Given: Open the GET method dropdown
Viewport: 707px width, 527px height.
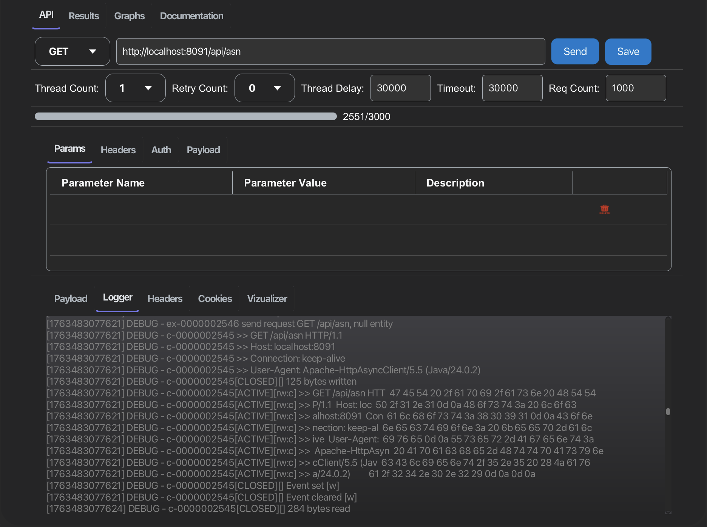Looking at the screenshot, I should tap(72, 51).
